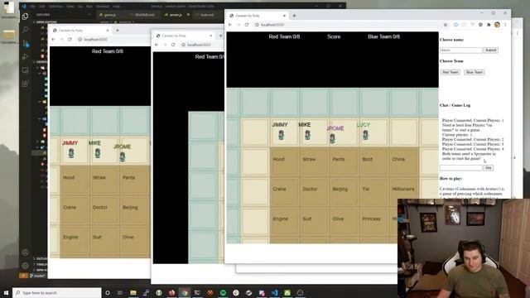This screenshot has width=530, height=298.
Task: Click the Windows search box
Action: tap(57, 292)
